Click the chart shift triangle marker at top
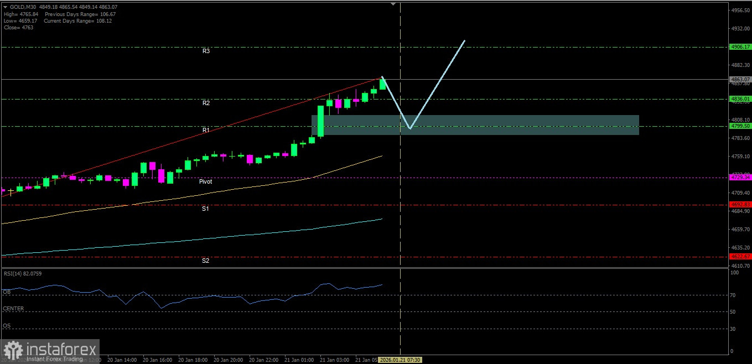 (393, 4)
